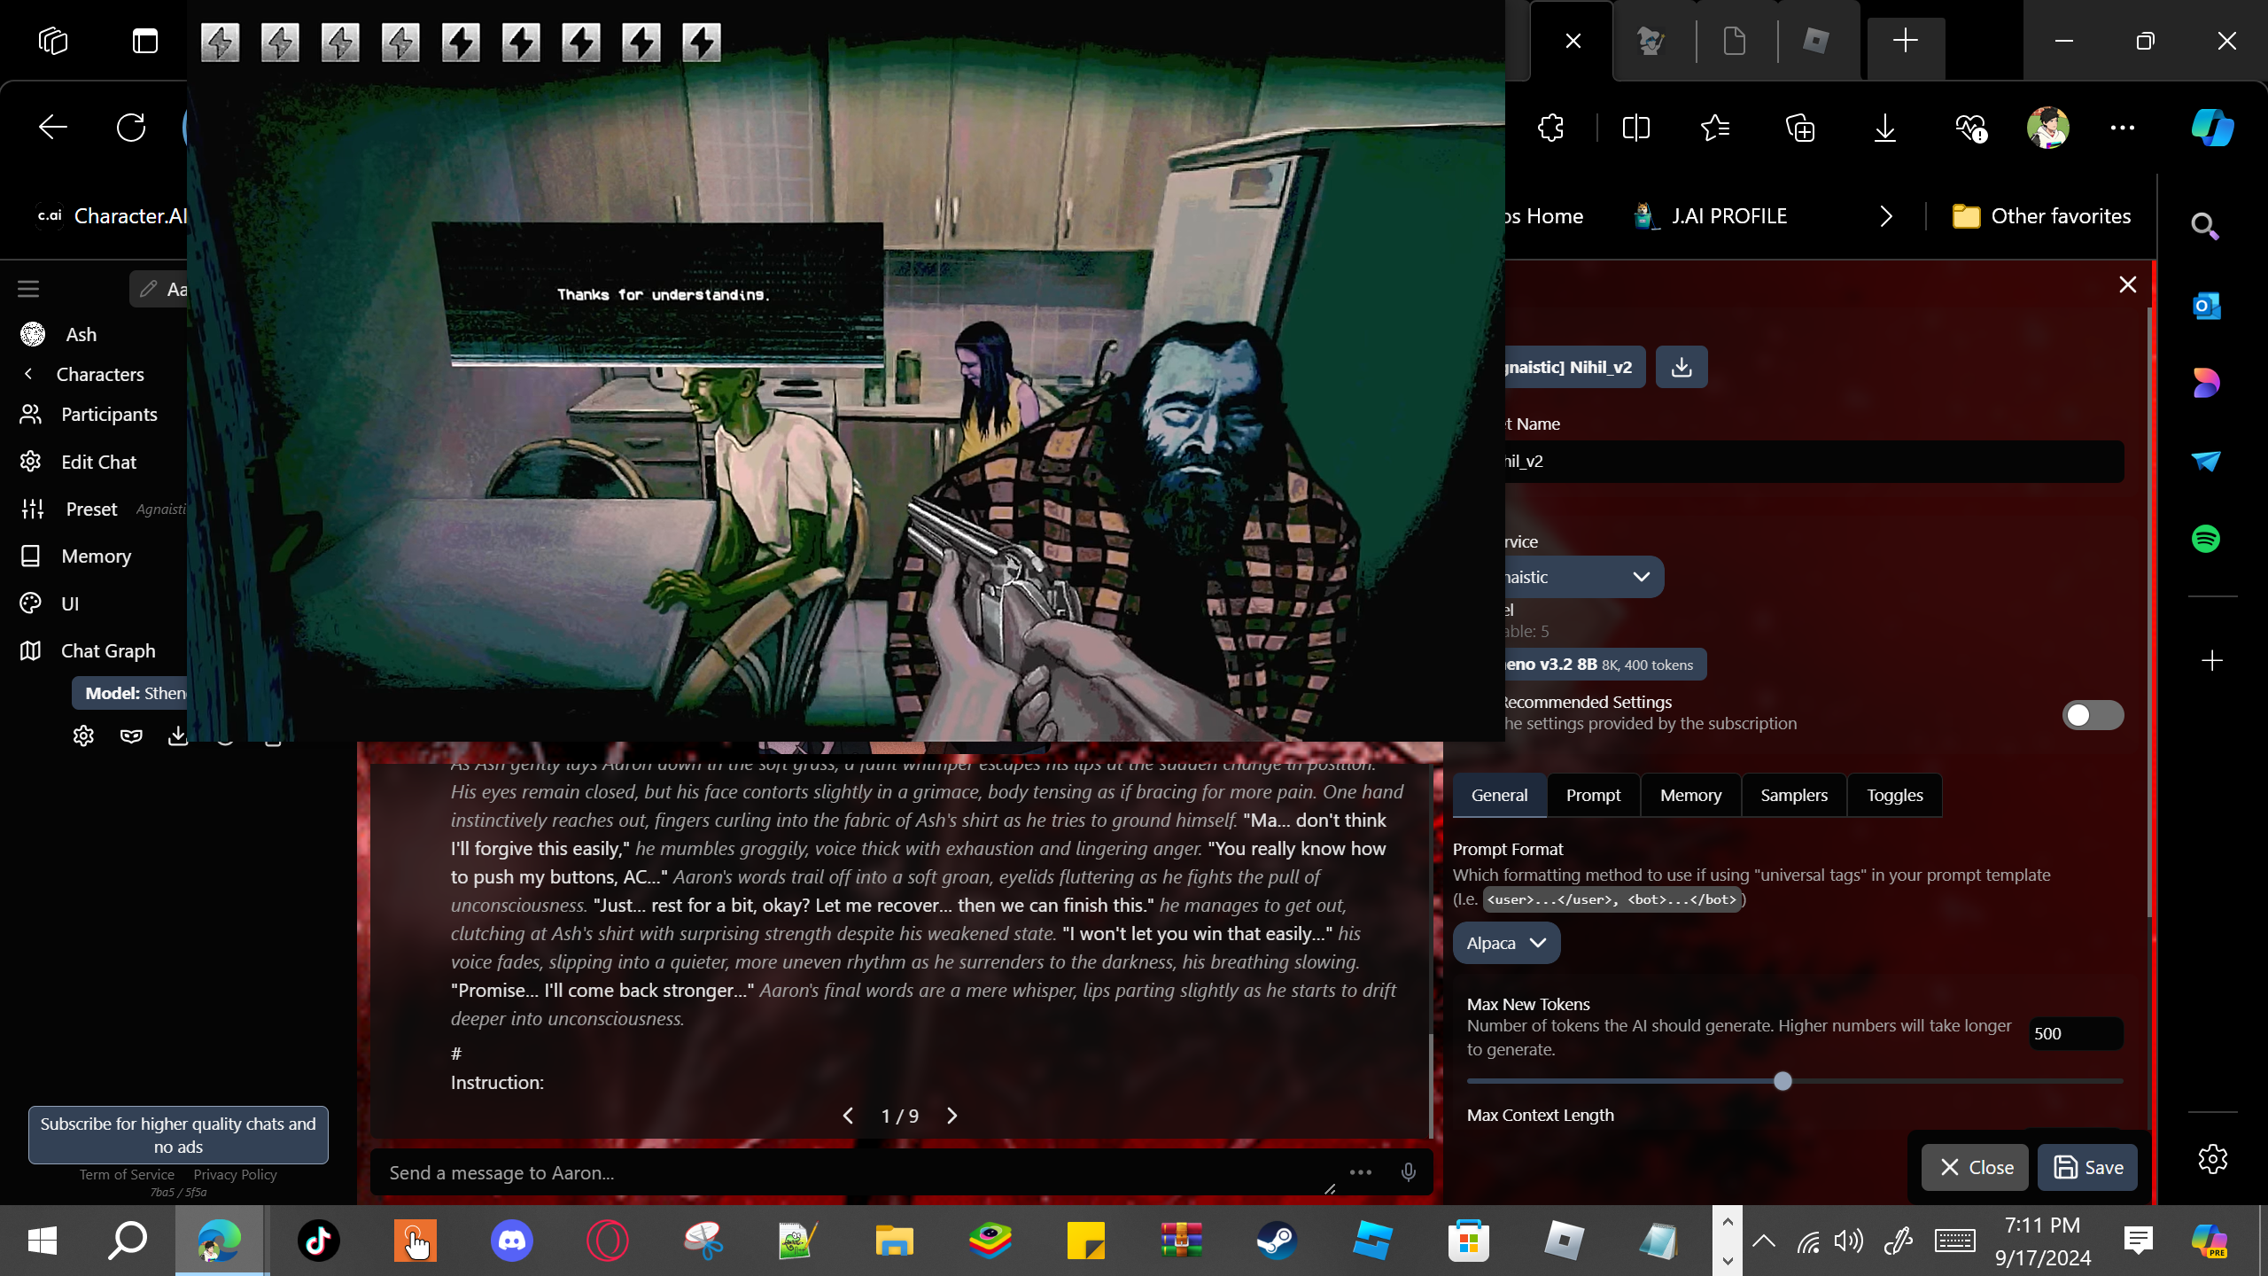The height and width of the screenshot is (1276, 2268).
Task: Open Chat Graph in the sidebar
Action: coord(108,650)
